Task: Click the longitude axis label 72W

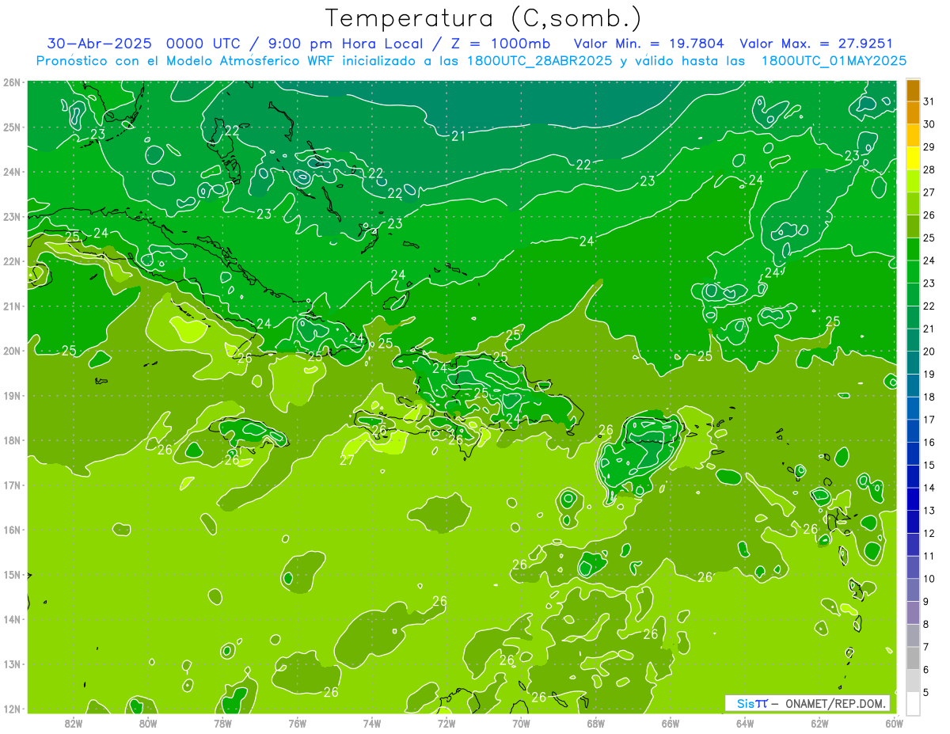Action: click(446, 723)
